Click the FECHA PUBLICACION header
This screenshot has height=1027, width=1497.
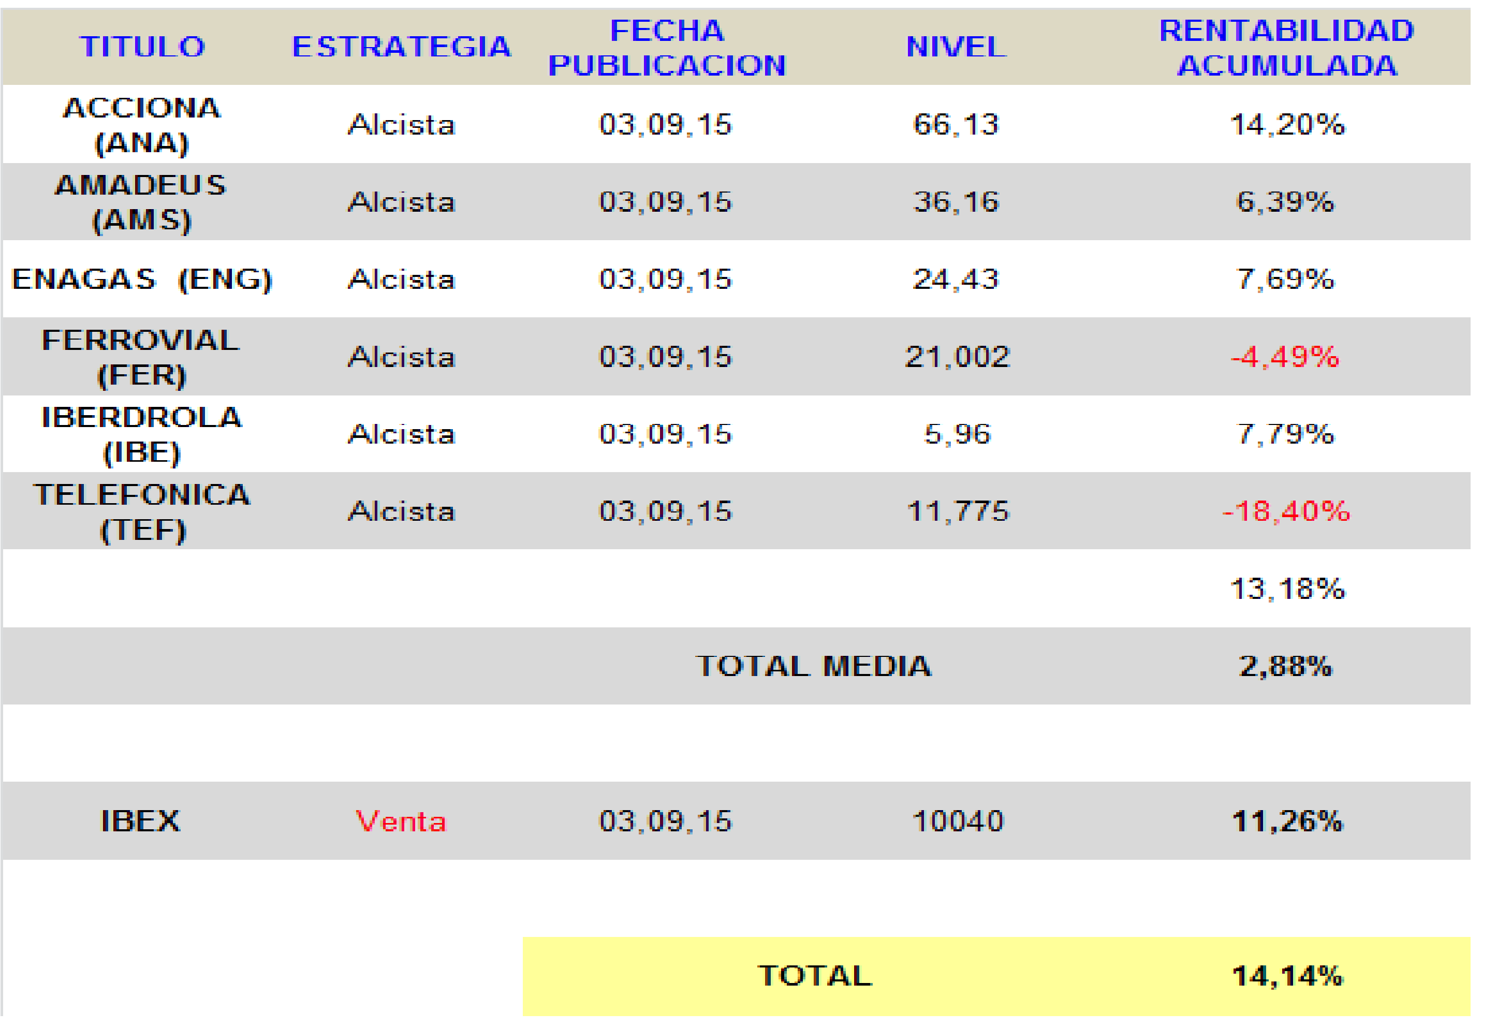[x=667, y=48]
